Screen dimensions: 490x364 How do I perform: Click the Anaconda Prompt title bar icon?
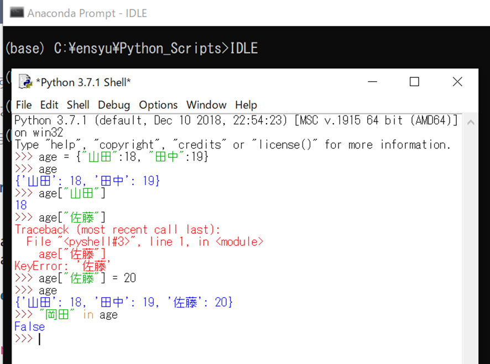[17, 13]
